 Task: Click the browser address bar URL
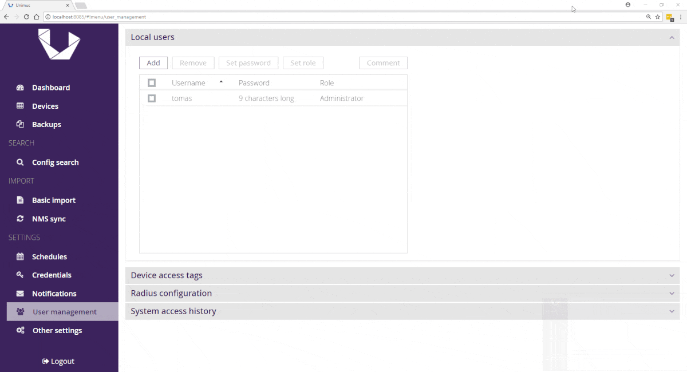pos(99,17)
